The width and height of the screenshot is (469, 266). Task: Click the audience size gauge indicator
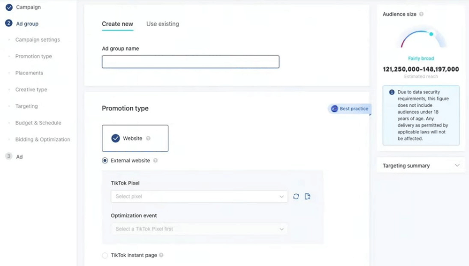click(431, 34)
